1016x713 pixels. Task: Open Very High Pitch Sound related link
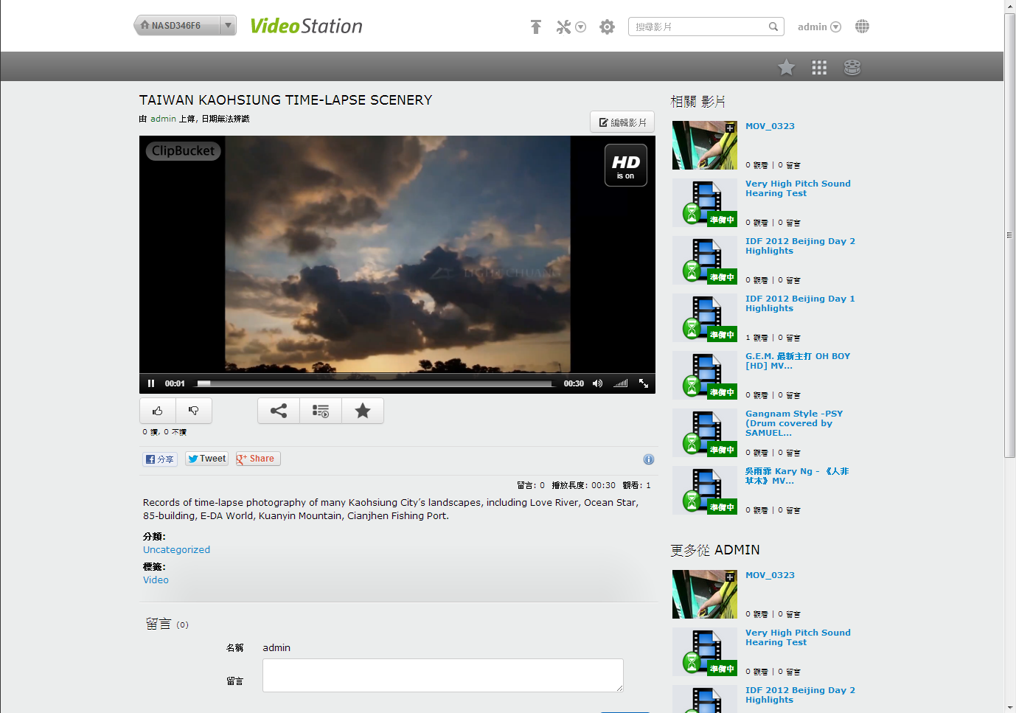[798, 189]
